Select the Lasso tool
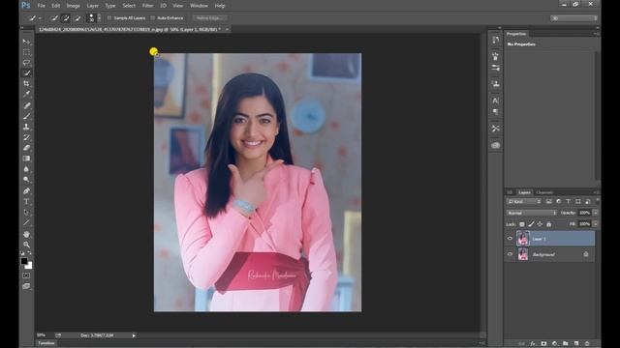Image resolution: width=620 pixels, height=348 pixels. (x=26, y=62)
